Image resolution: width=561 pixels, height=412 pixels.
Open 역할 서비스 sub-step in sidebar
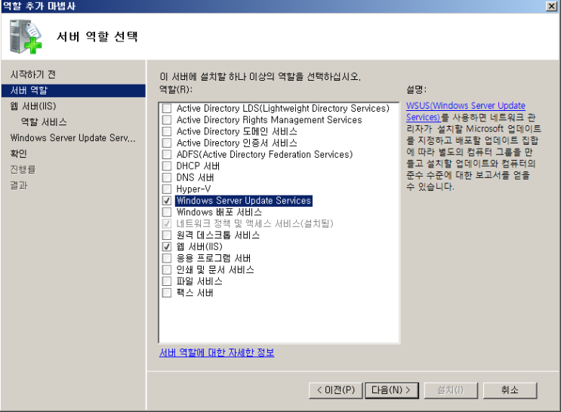(44, 122)
